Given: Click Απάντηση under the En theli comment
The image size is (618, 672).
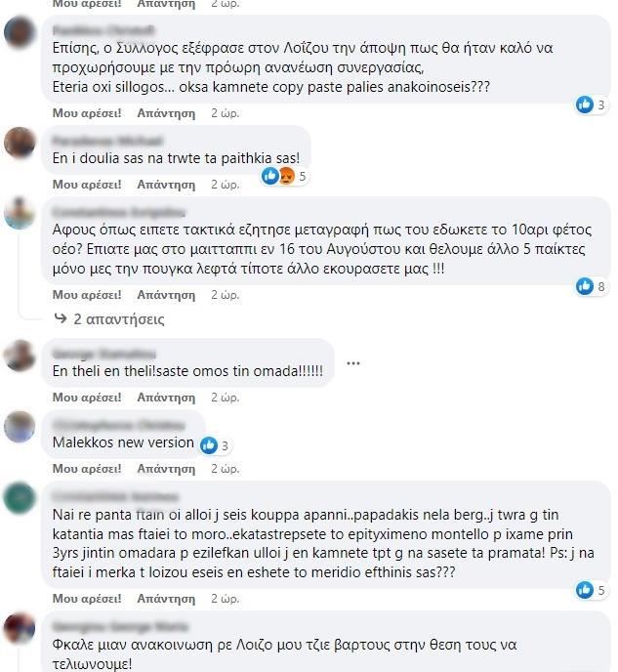Looking at the screenshot, I should 166,398.
